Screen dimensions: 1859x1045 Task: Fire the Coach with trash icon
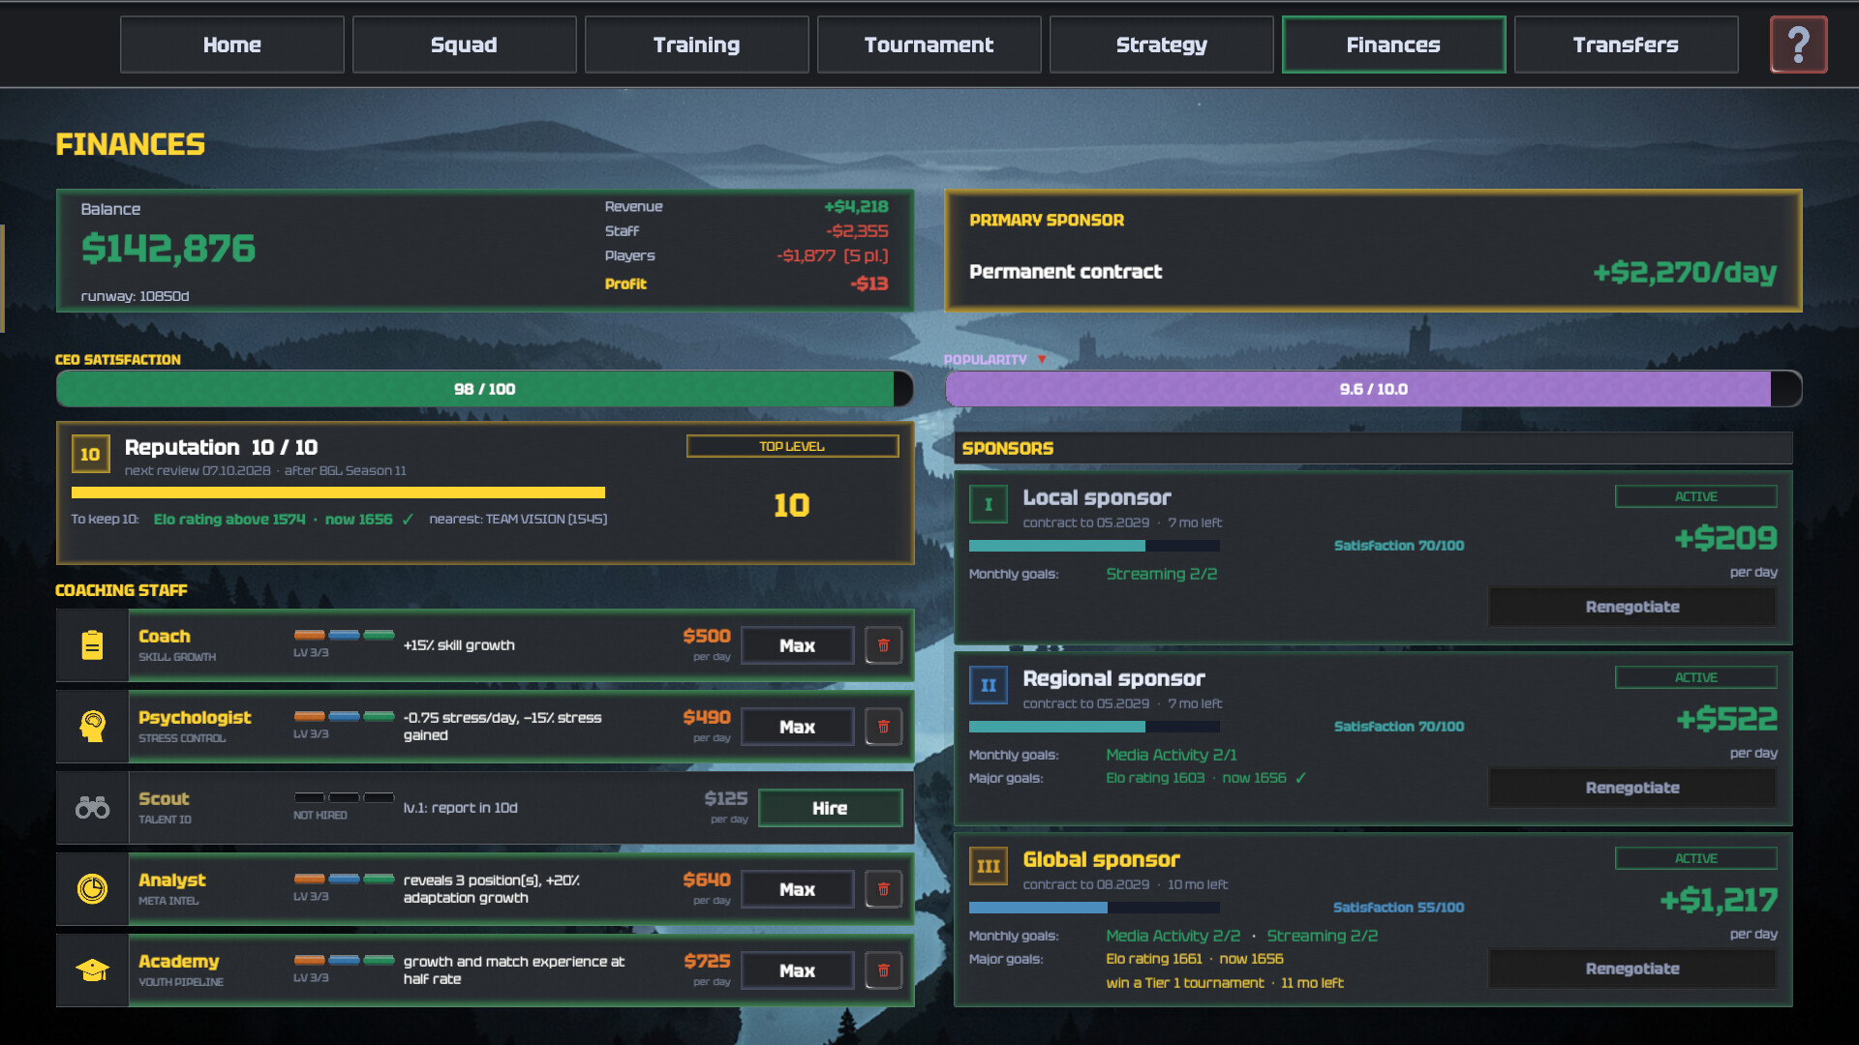[883, 645]
